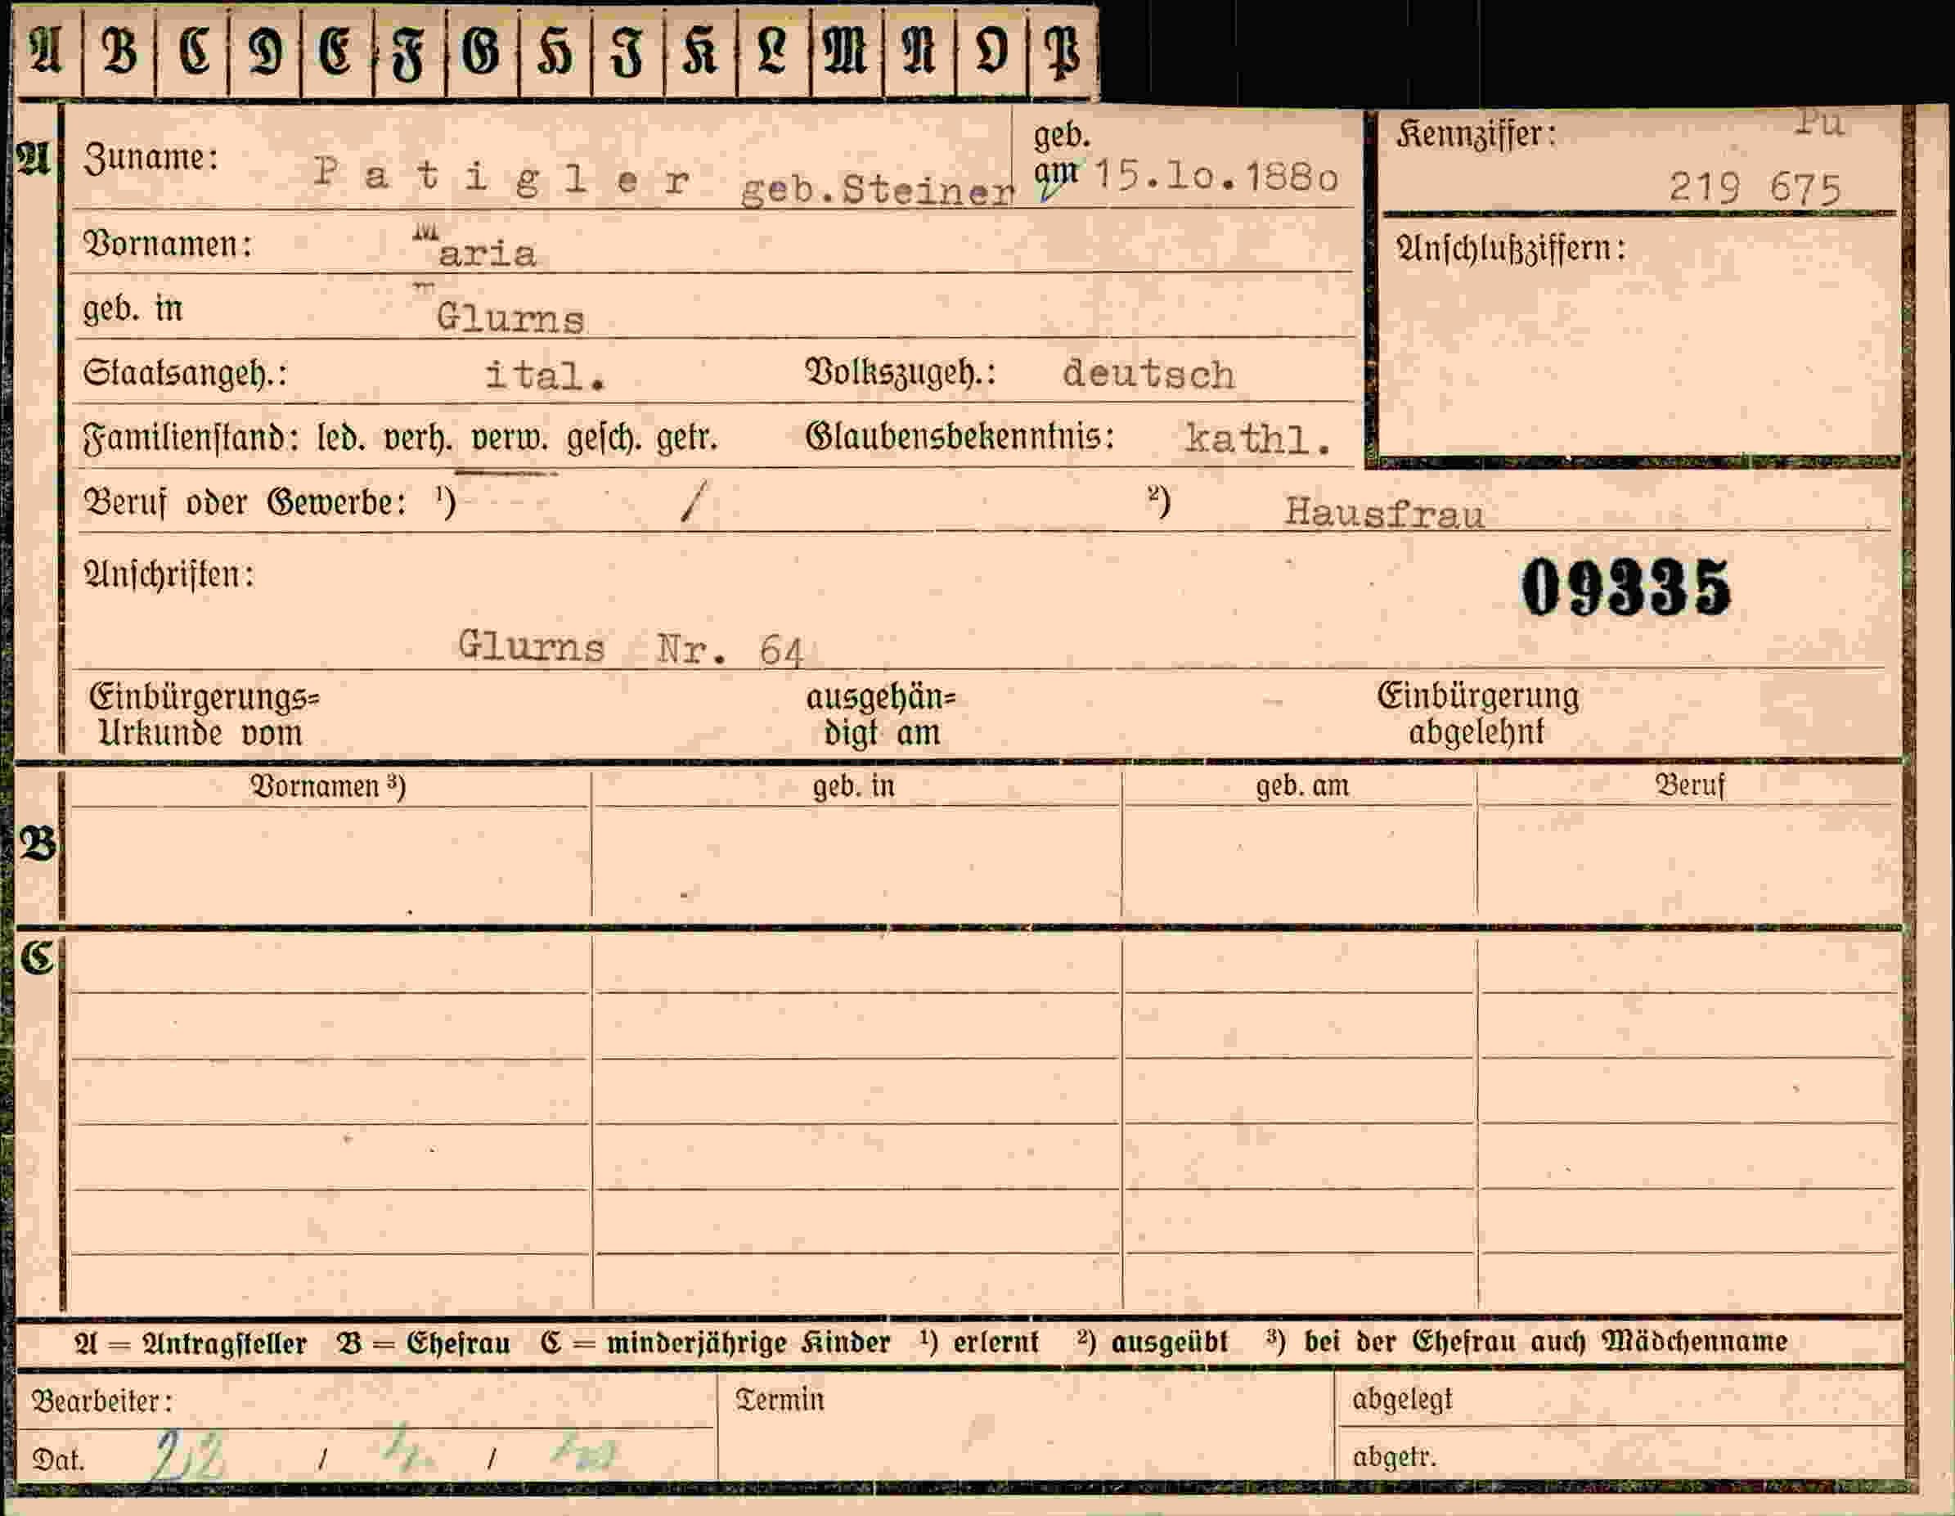
Task: Click the 'Beruf' column header
Action: click(1690, 785)
